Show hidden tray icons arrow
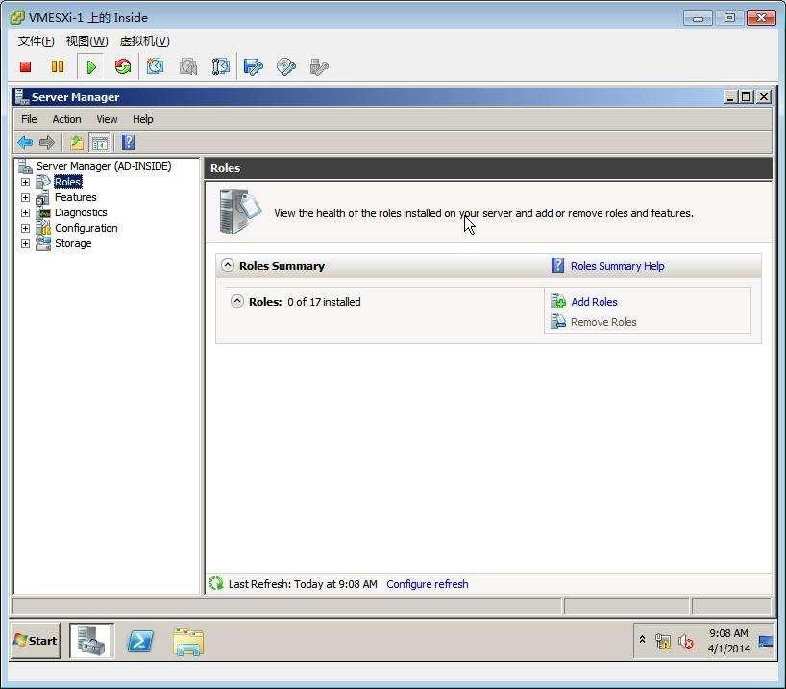The image size is (786, 689). pyautogui.click(x=642, y=639)
